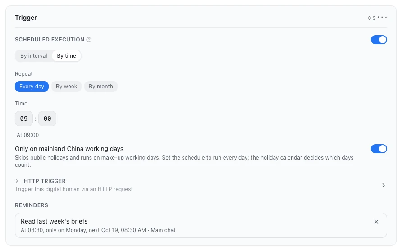The height and width of the screenshot is (251, 402).
Task: Click the hour field showing 09
Action: pyautogui.click(x=24, y=119)
